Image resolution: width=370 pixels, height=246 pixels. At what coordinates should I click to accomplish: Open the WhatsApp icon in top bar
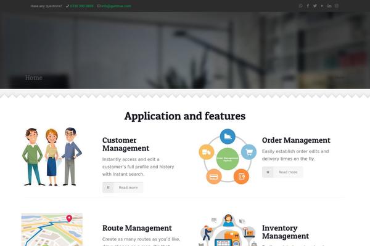tap(301, 6)
